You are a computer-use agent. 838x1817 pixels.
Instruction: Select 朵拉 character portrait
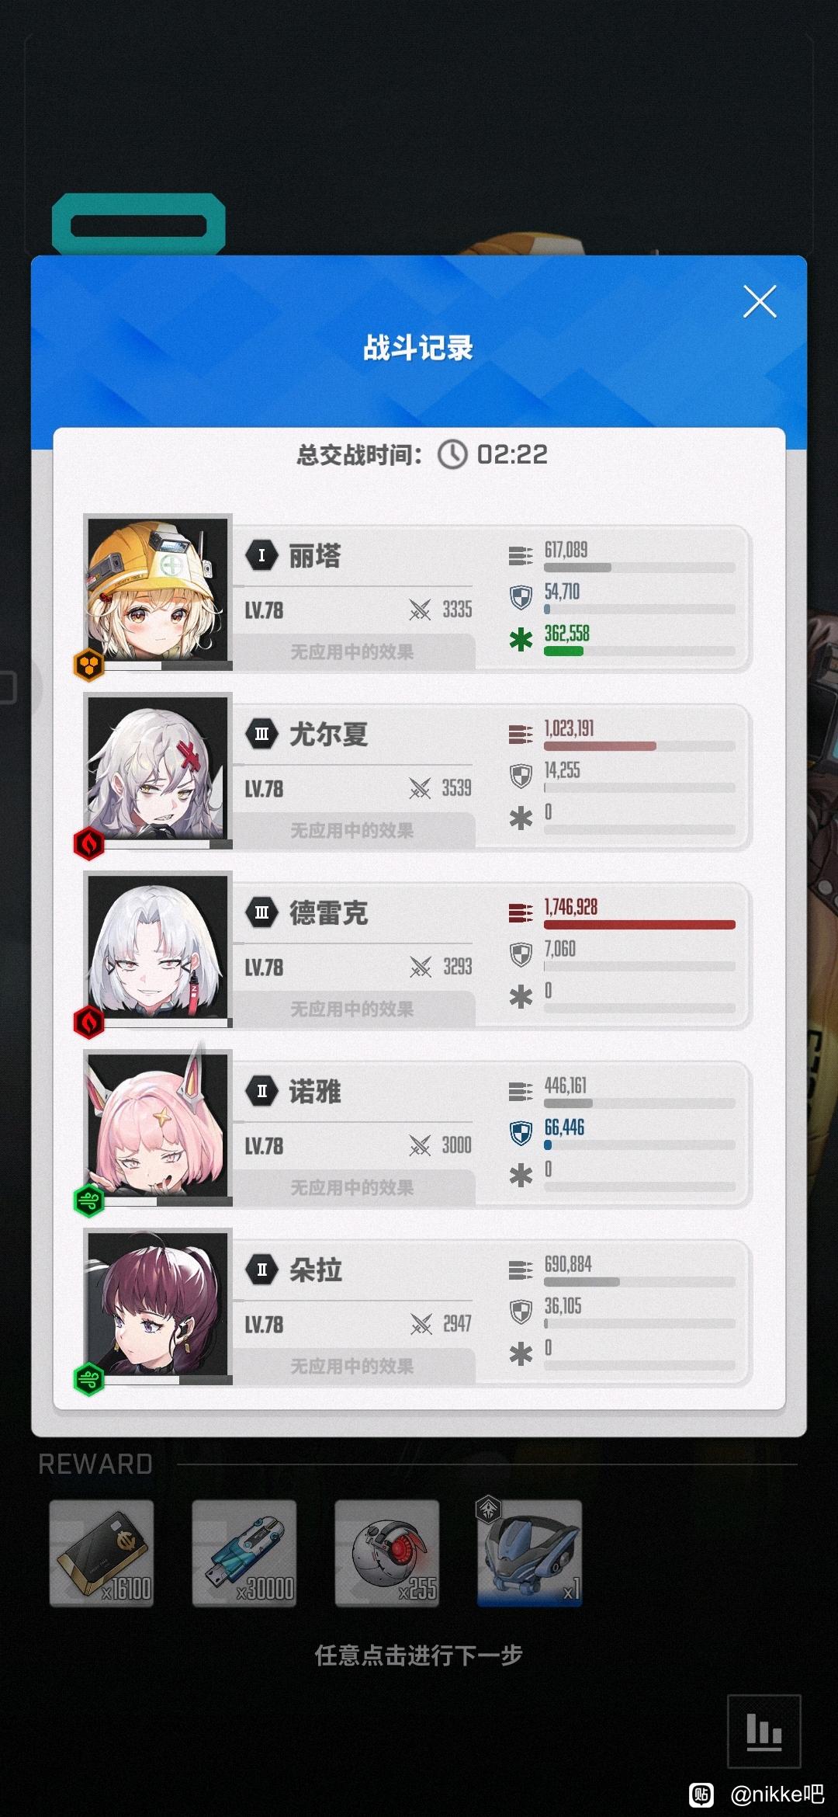pos(158,1304)
